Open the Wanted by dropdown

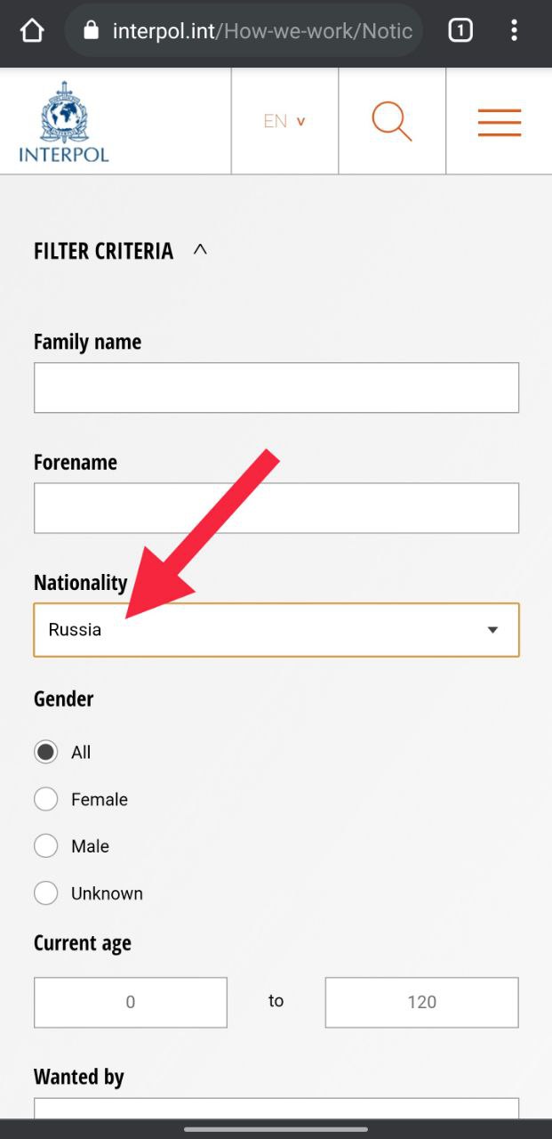coord(276,1109)
